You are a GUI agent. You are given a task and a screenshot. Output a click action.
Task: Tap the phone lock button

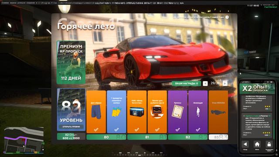click(x=269, y=144)
